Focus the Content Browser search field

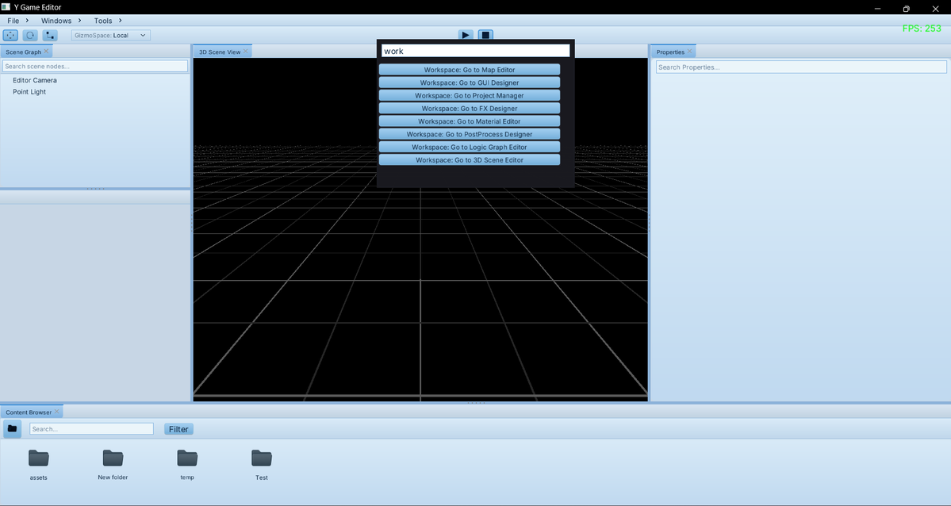point(91,429)
